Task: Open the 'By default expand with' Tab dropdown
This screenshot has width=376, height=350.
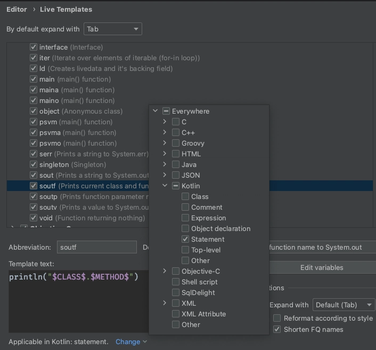Action: (113, 29)
